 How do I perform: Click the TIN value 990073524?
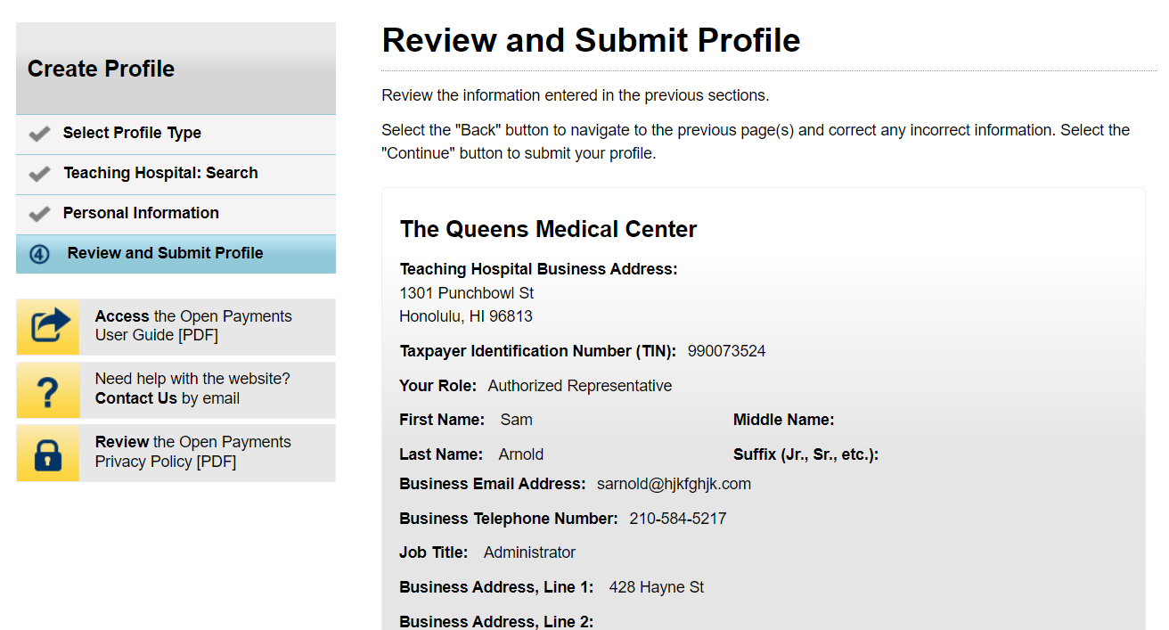pos(726,352)
